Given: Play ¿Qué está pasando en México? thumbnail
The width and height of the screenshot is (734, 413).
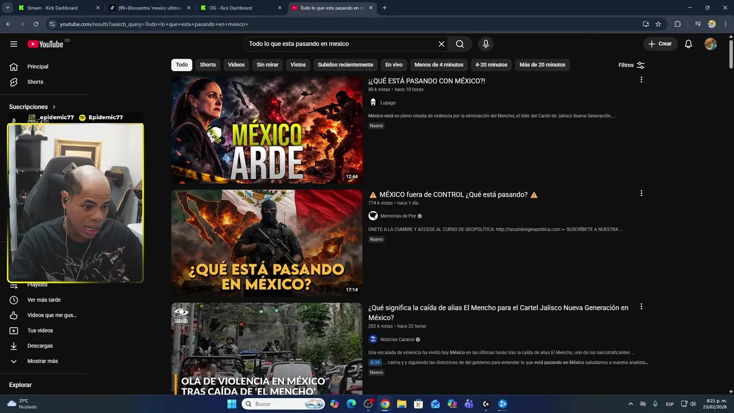Looking at the screenshot, I should pos(267,243).
